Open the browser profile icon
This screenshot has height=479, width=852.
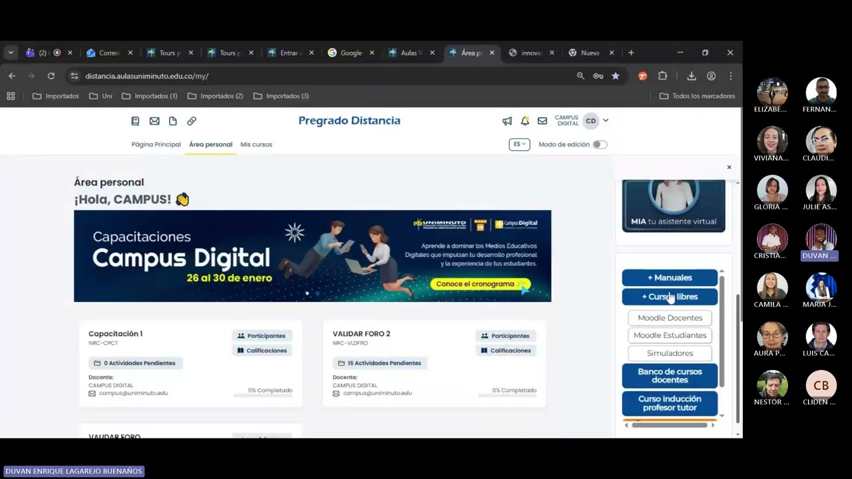click(711, 76)
